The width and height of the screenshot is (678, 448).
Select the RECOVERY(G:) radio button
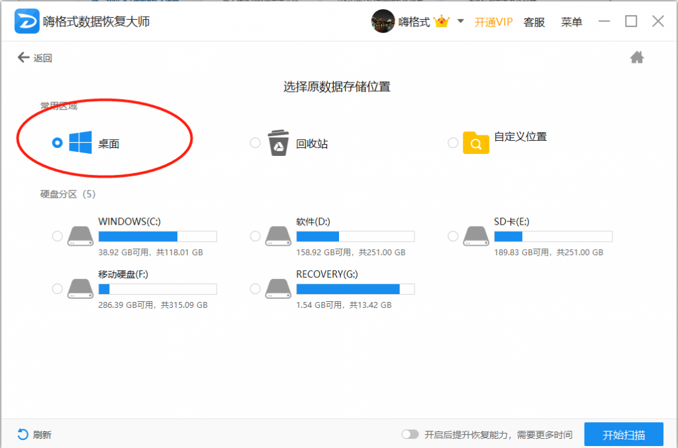tap(255, 289)
